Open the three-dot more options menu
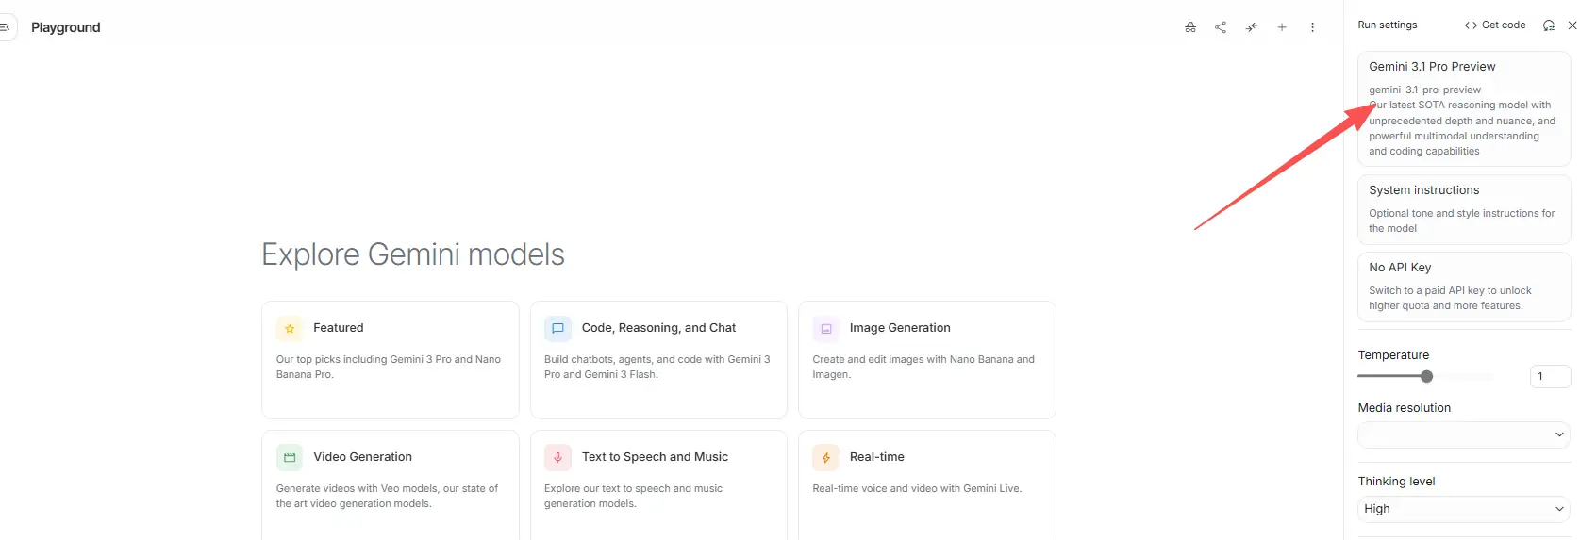The image size is (1580, 540). coord(1312,27)
